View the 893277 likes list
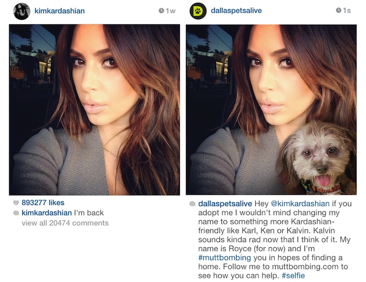Image resolution: width=366 pixels, height=282 pixels. [x=43, y=203]
